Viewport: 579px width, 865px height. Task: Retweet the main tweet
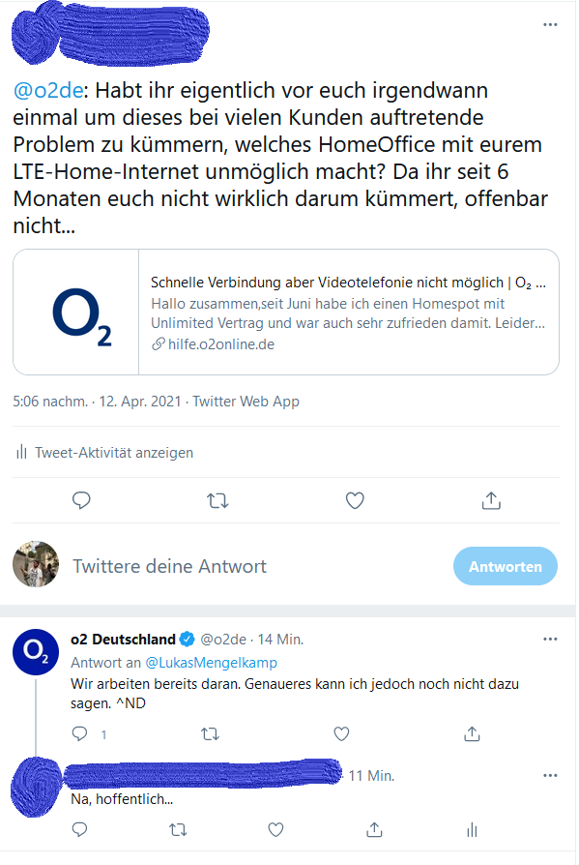pyautogui.click(x=217, y=500)
